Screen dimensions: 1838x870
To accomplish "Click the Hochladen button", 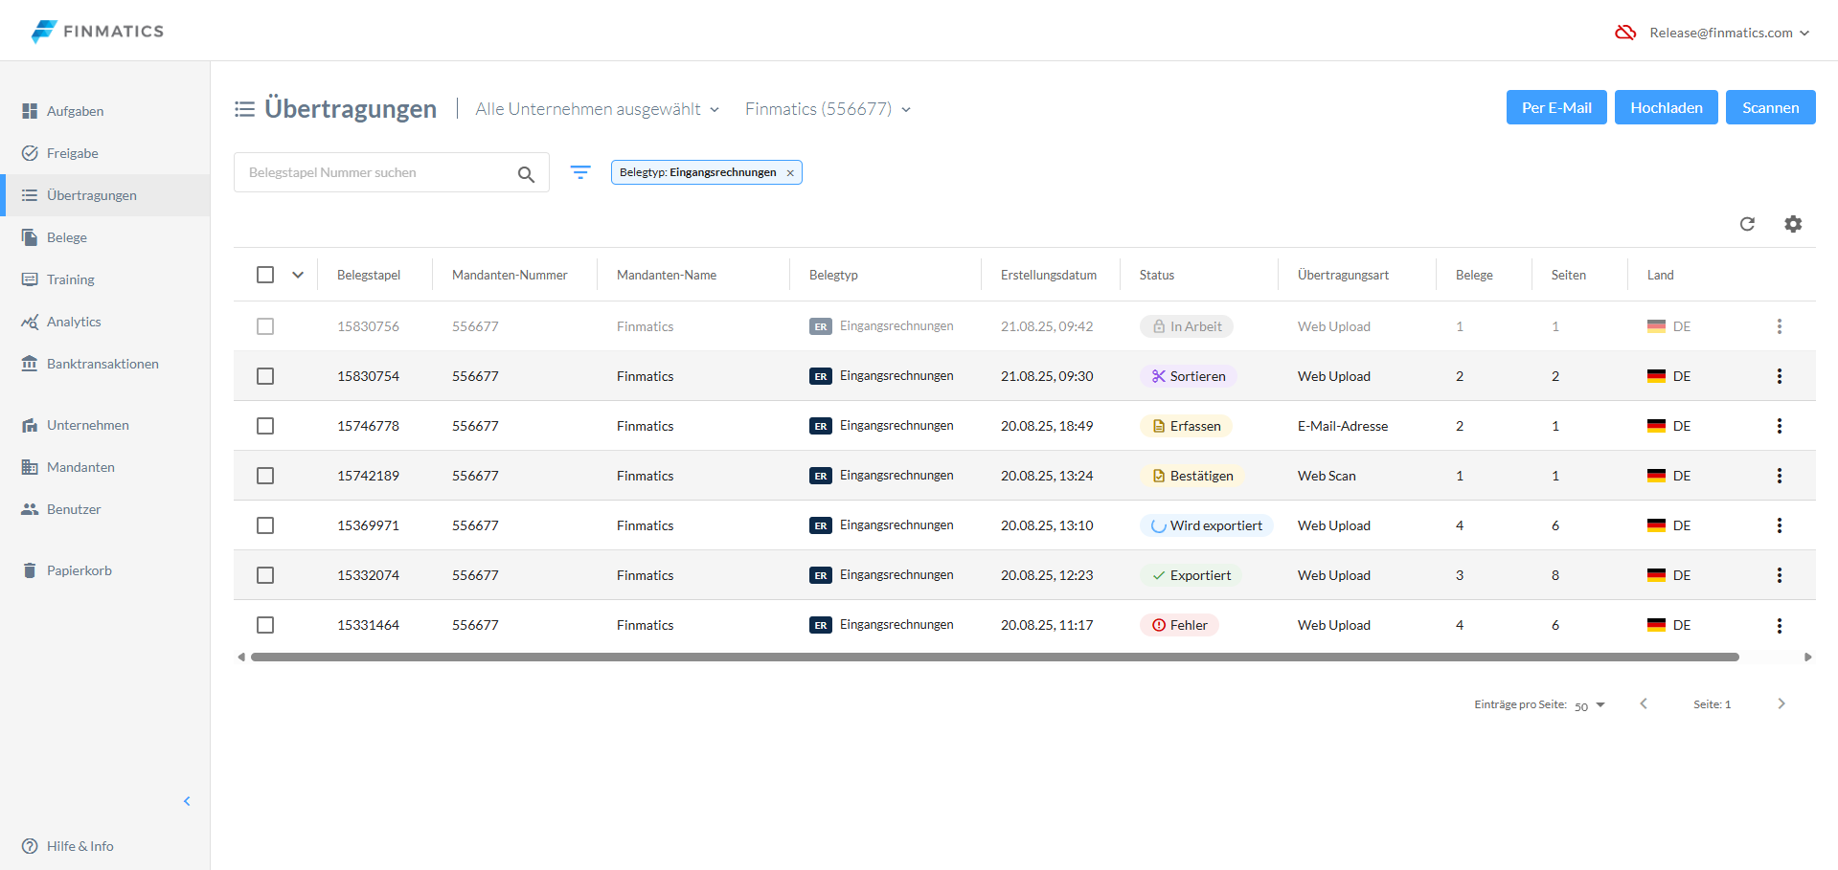I will 1667,107.
